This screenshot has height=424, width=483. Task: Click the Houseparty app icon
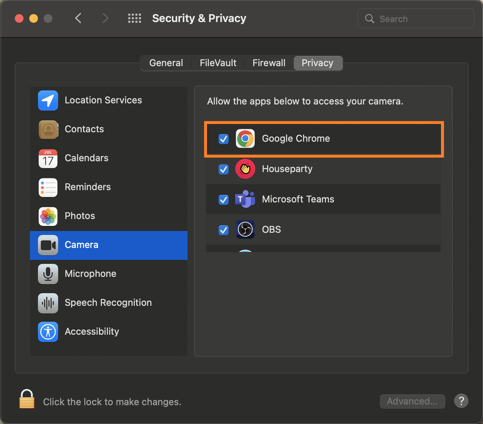pos(245,169)
